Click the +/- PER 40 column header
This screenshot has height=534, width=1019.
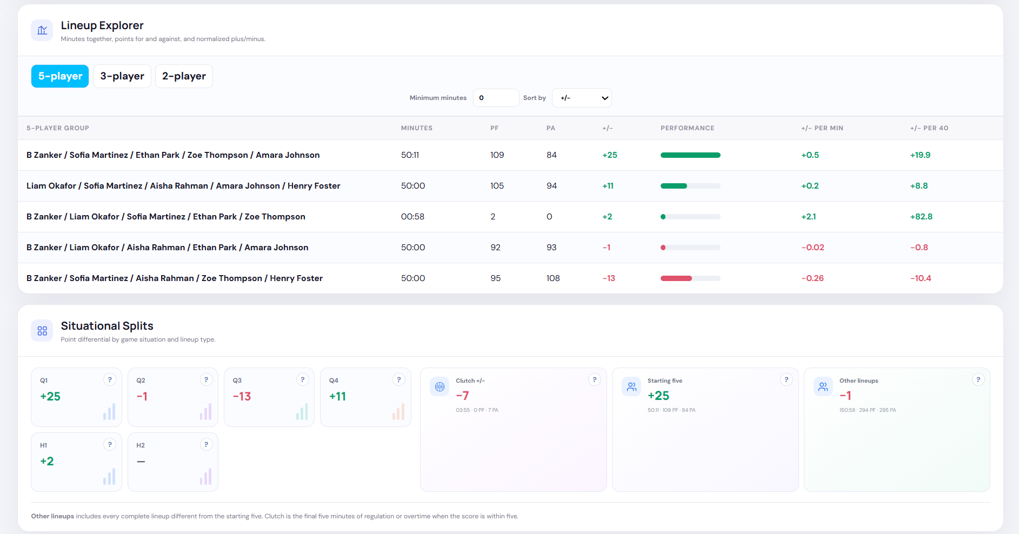pyautogui.click(x=929, y=128)
